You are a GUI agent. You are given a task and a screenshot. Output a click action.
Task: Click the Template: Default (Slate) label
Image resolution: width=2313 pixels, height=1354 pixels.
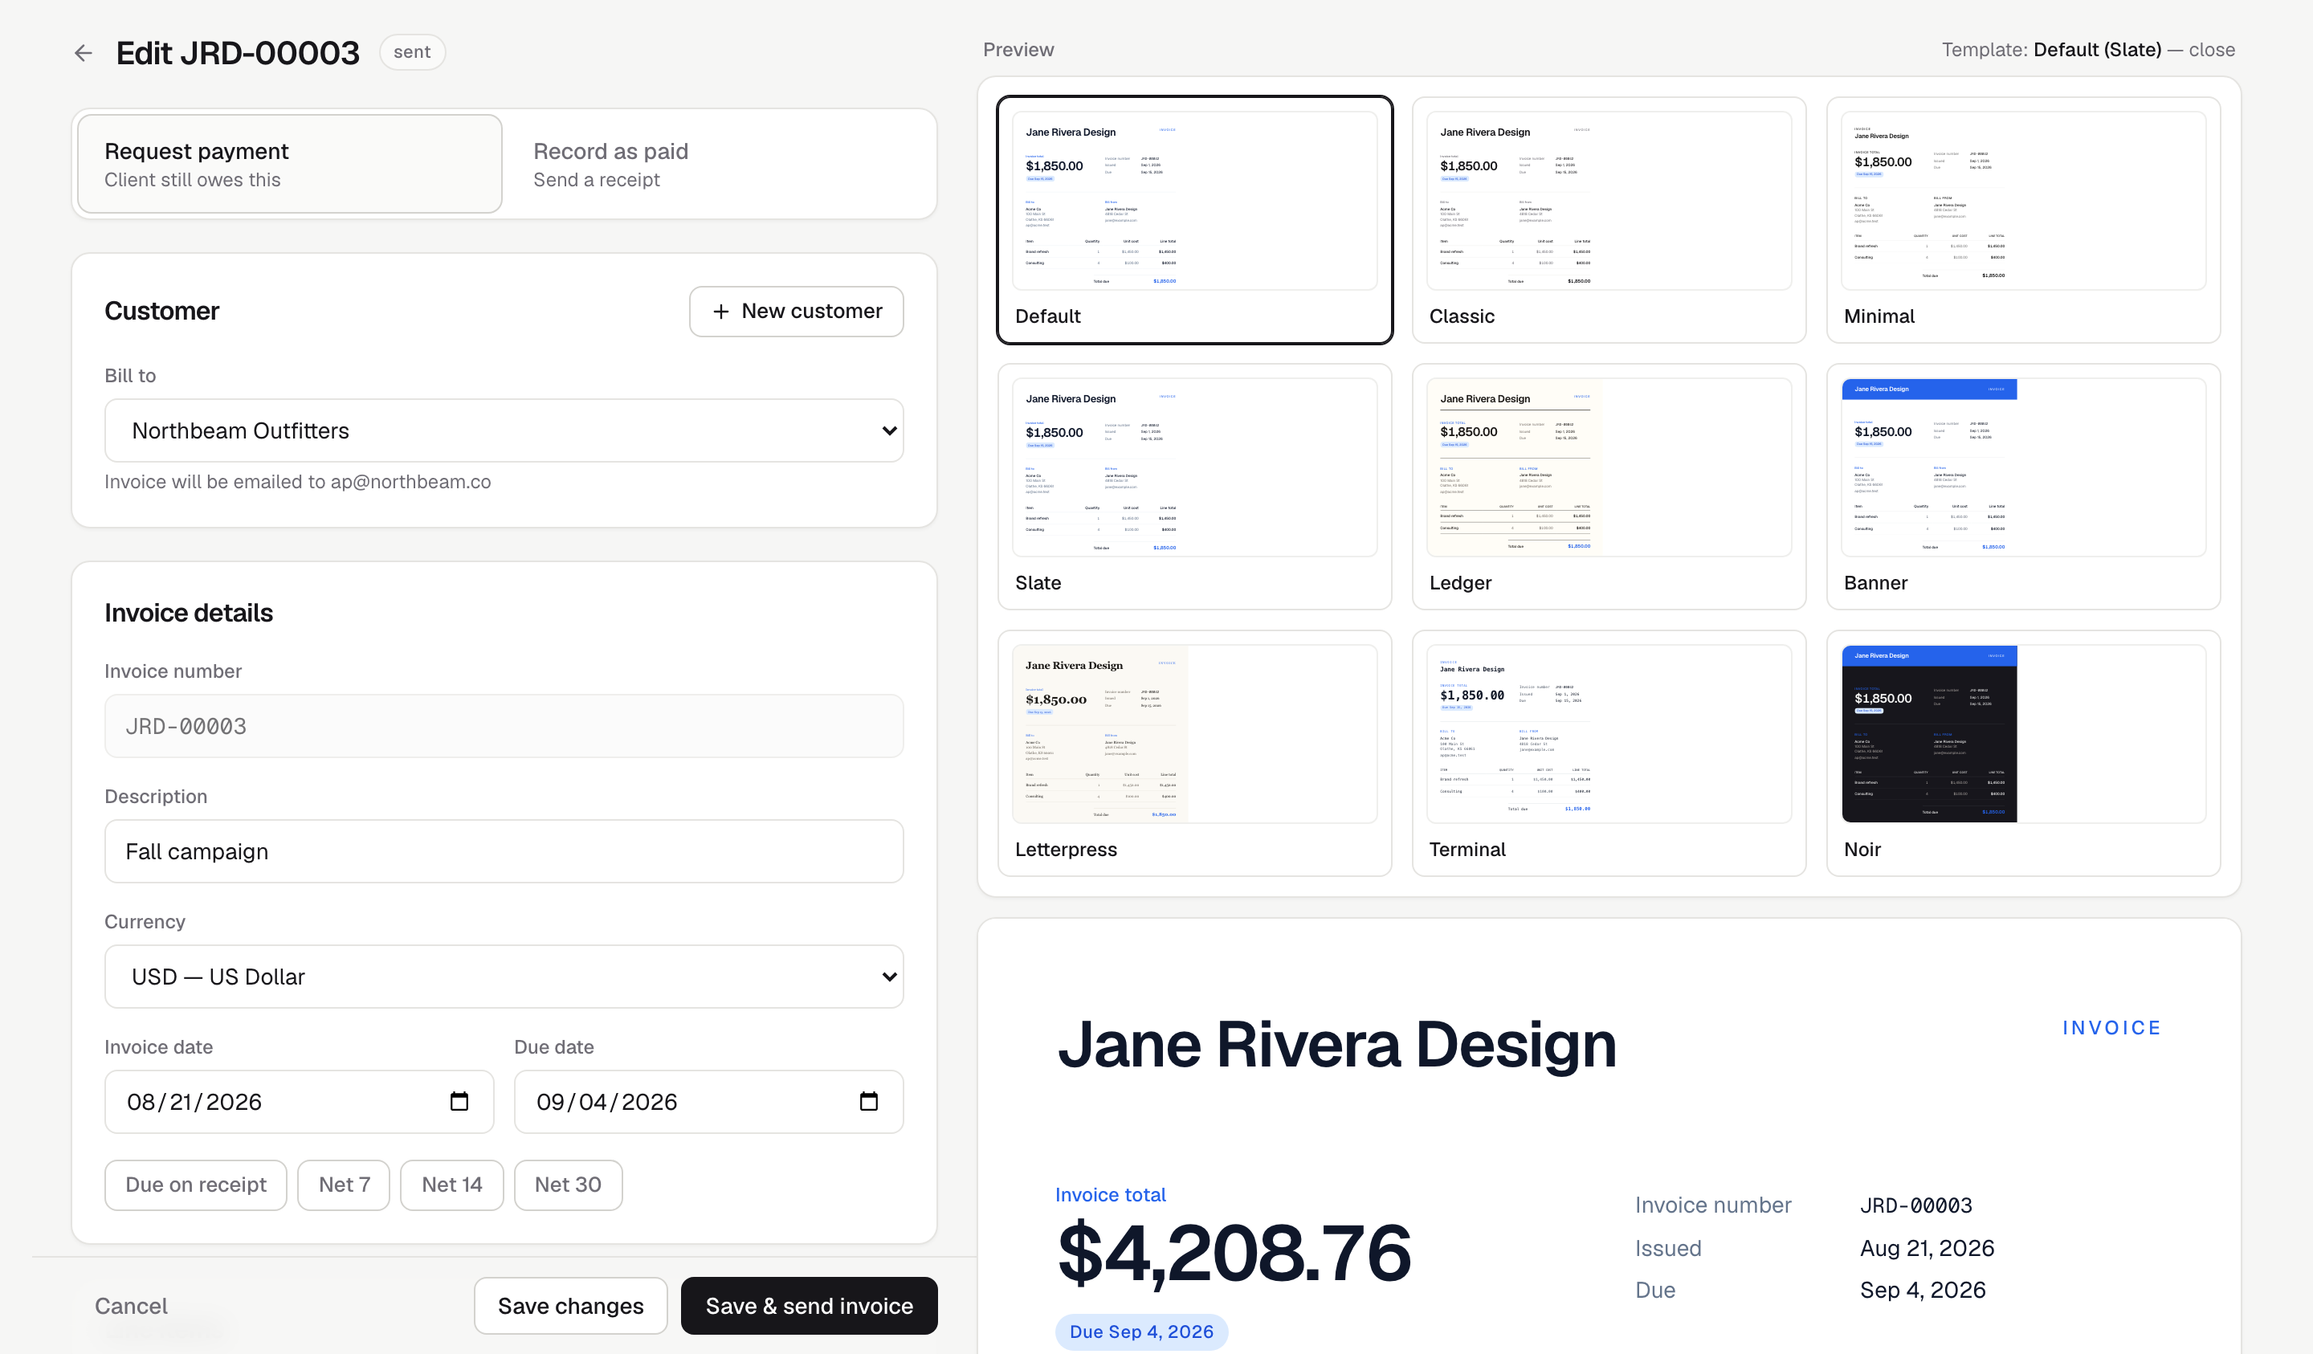click(2050, 50)
